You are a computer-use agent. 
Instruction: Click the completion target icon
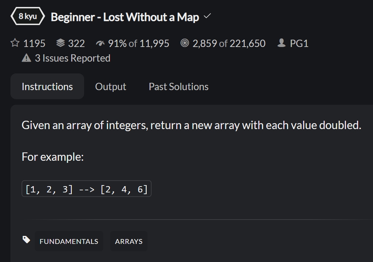pos(185,43)
